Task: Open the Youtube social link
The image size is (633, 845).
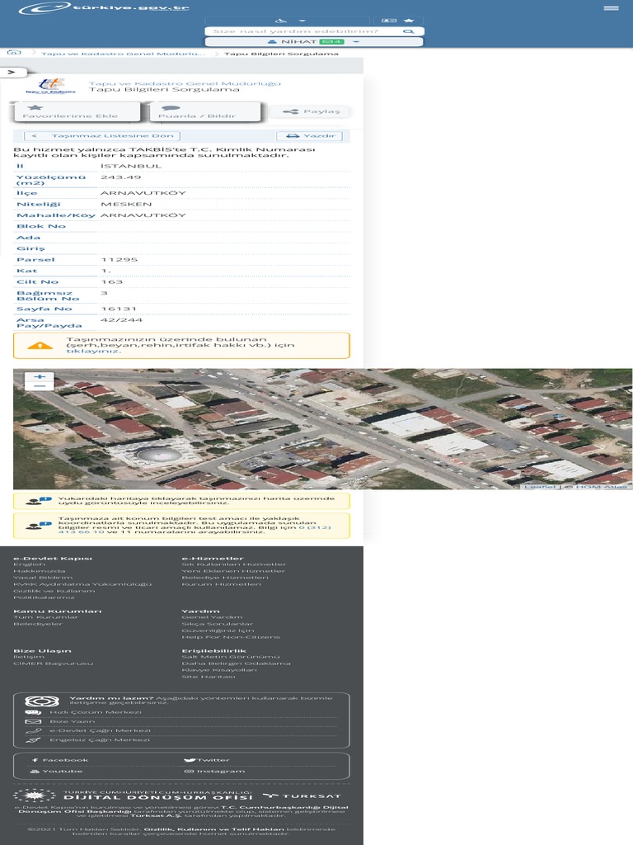Action: [57, 772]
